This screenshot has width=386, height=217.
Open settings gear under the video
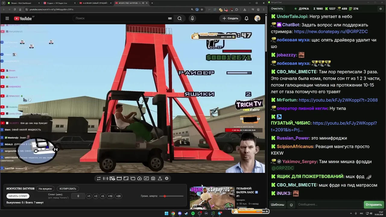[167, 178]
